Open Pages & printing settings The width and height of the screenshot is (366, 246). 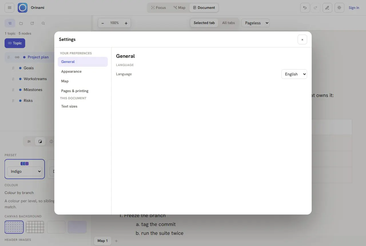83,91
